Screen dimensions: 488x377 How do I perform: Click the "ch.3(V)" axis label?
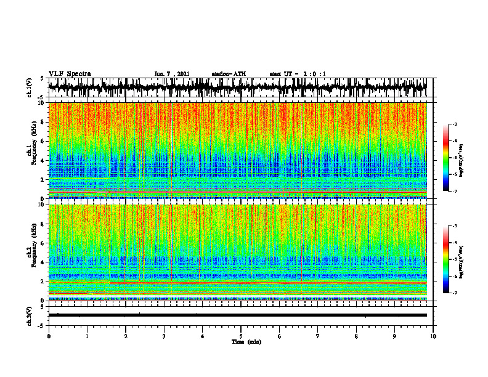(x=30, y=316)
